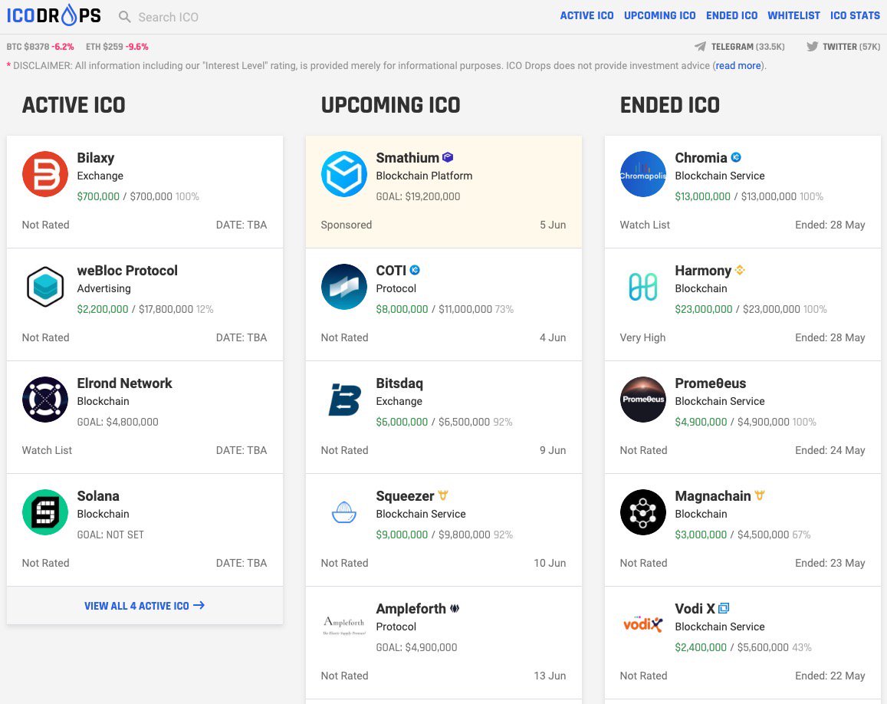This screenshot has width=887, height=704.
Task: Focus the Search ICO input field
Action: click(169, 17)
